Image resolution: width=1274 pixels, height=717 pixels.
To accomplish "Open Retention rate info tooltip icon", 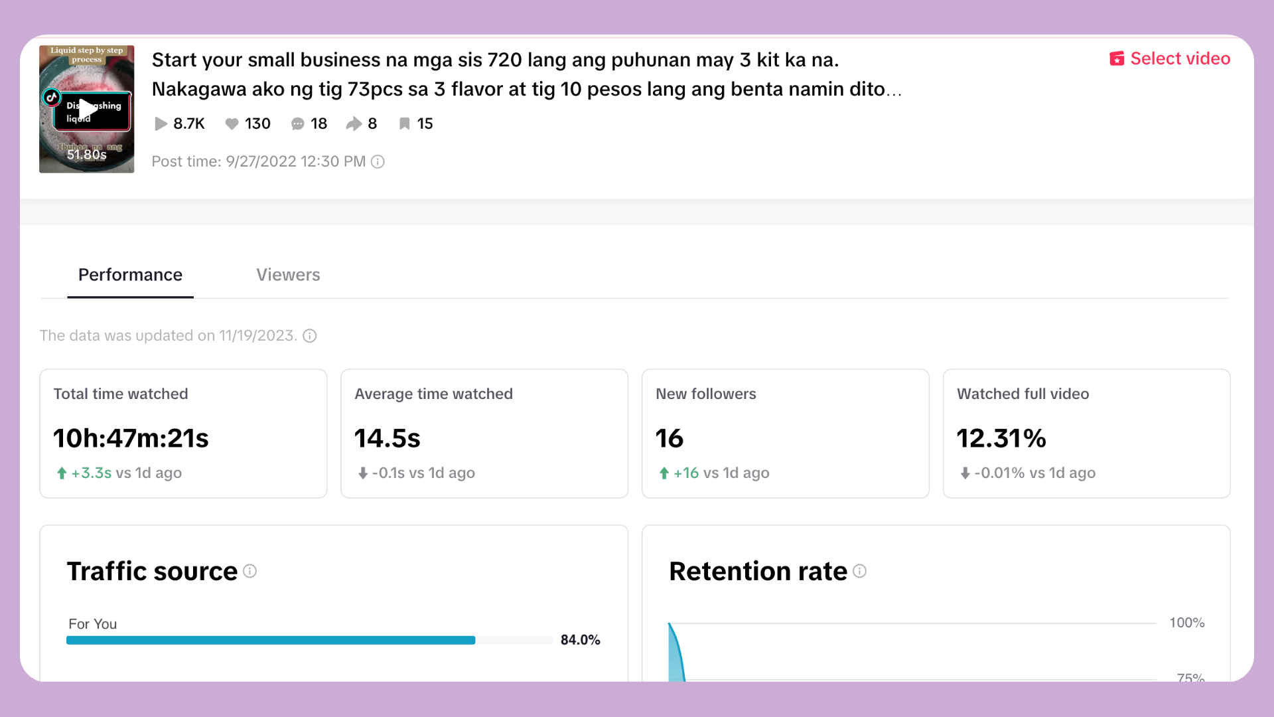I will coord(860,571).
